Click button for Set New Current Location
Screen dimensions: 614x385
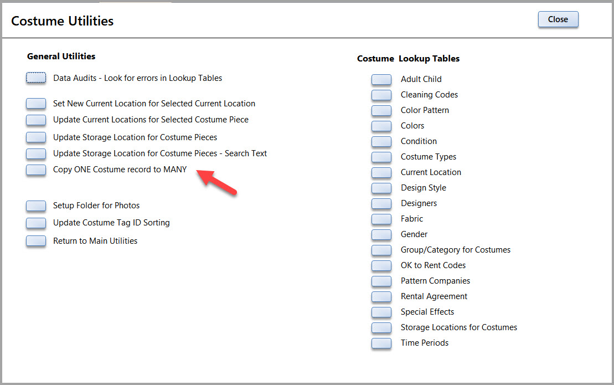click(36, 104)
